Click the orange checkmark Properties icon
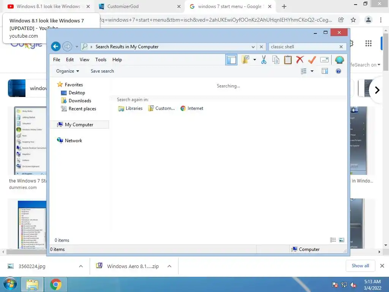 pos(312,60)
